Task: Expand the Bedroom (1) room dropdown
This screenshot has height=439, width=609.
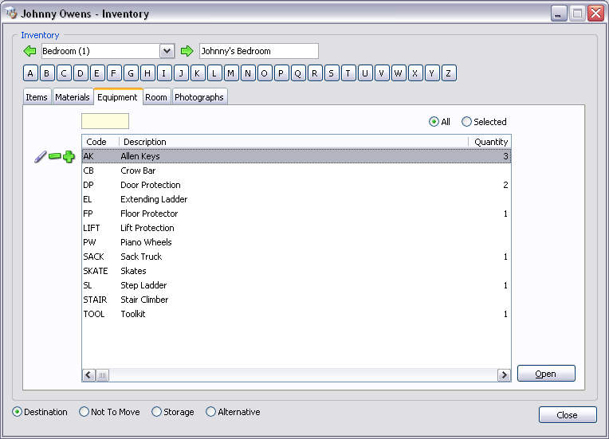Action: coord(167,51)
